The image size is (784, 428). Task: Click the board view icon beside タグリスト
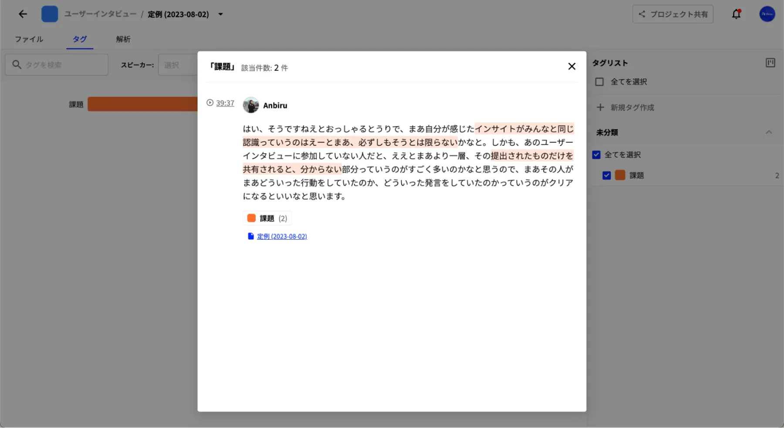(x=770, y=63)
